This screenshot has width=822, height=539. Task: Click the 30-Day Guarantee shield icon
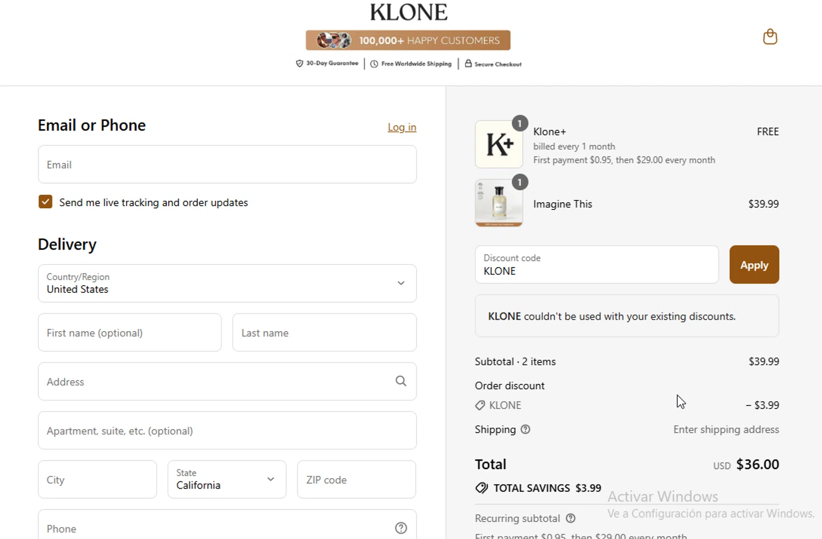pyautogui.click(x=299, y=64)
